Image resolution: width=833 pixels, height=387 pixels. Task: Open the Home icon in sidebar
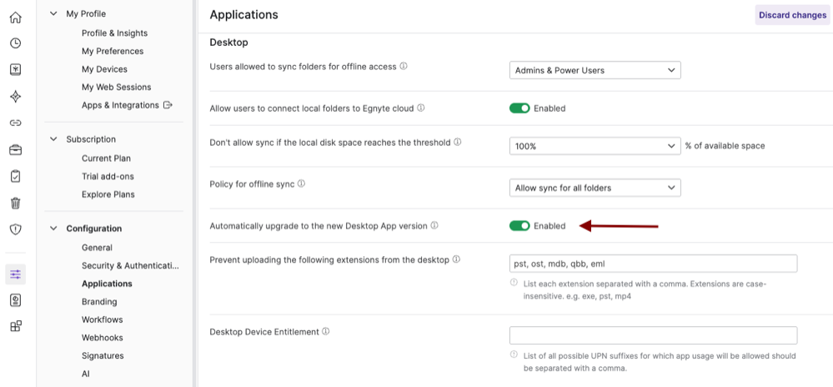(x=15, y=18)
